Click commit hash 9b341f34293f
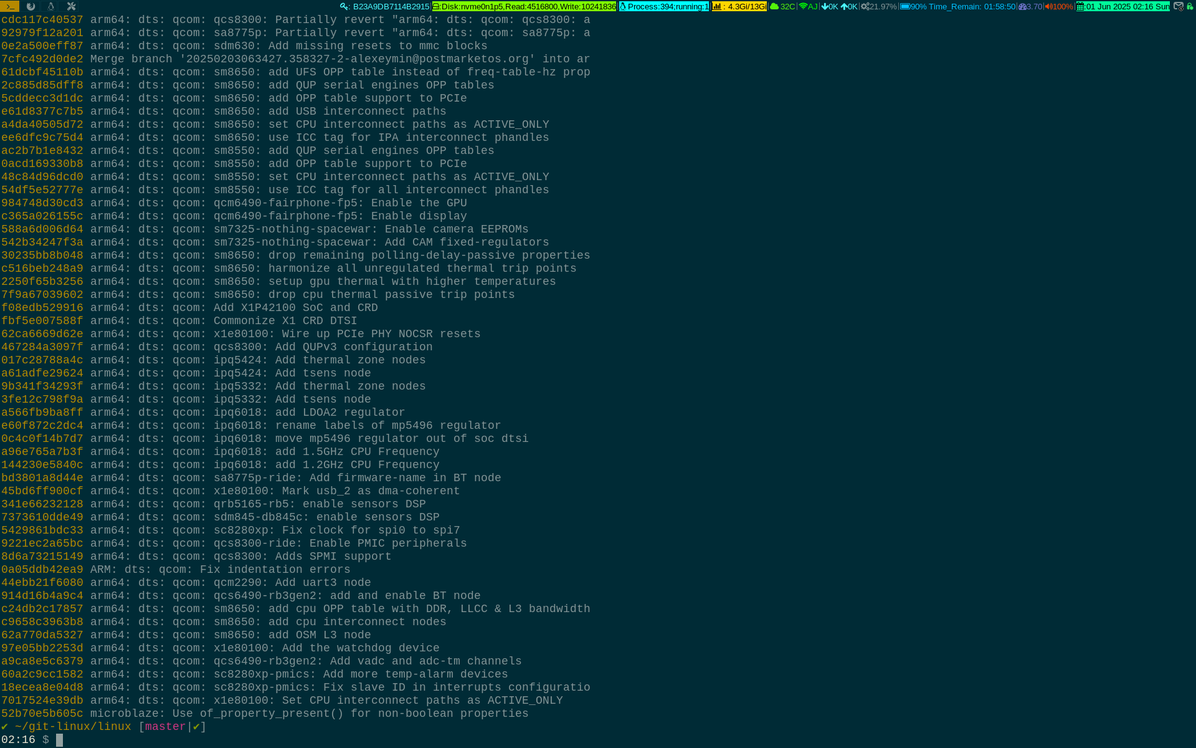This screenshot has height=748, width=1196. [x=42, y=386]
